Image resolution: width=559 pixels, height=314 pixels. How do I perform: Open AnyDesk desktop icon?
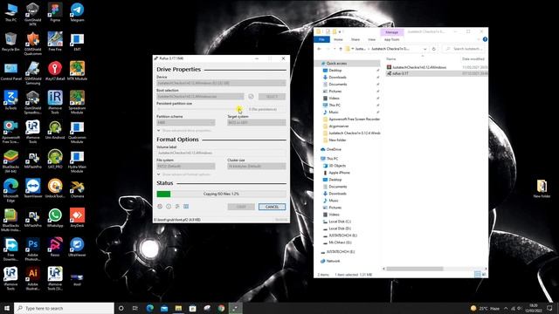click(x=77, y=218)
